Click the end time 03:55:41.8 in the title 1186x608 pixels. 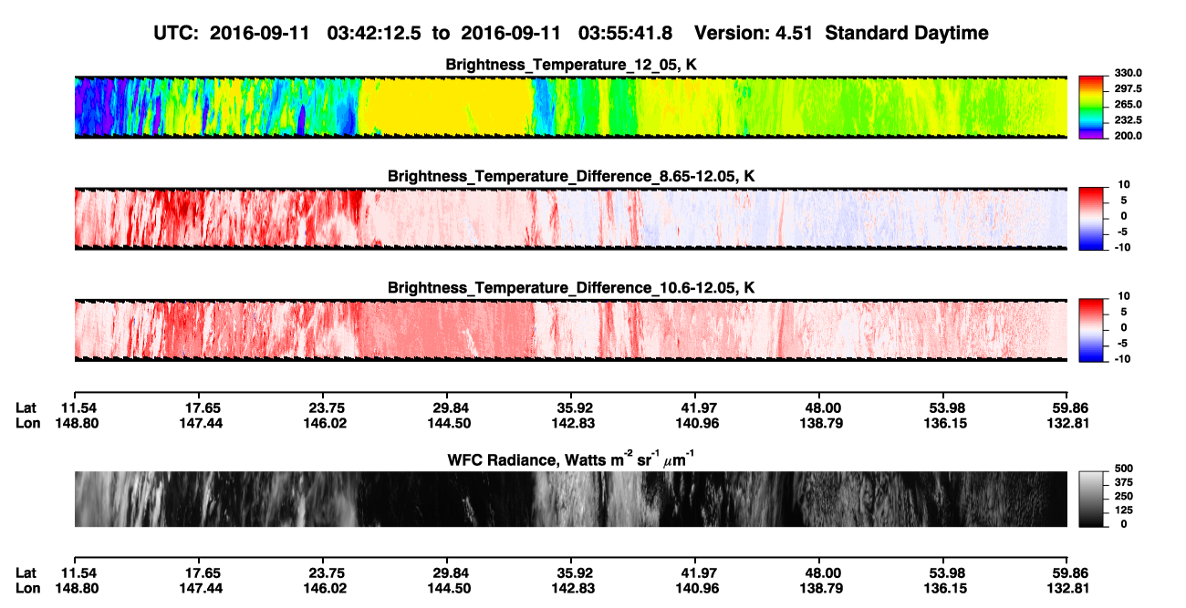626,34
